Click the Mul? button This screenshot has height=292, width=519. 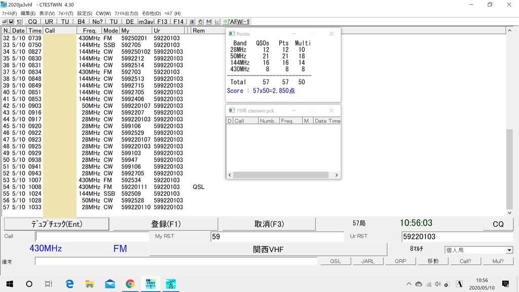pos(498,261)
